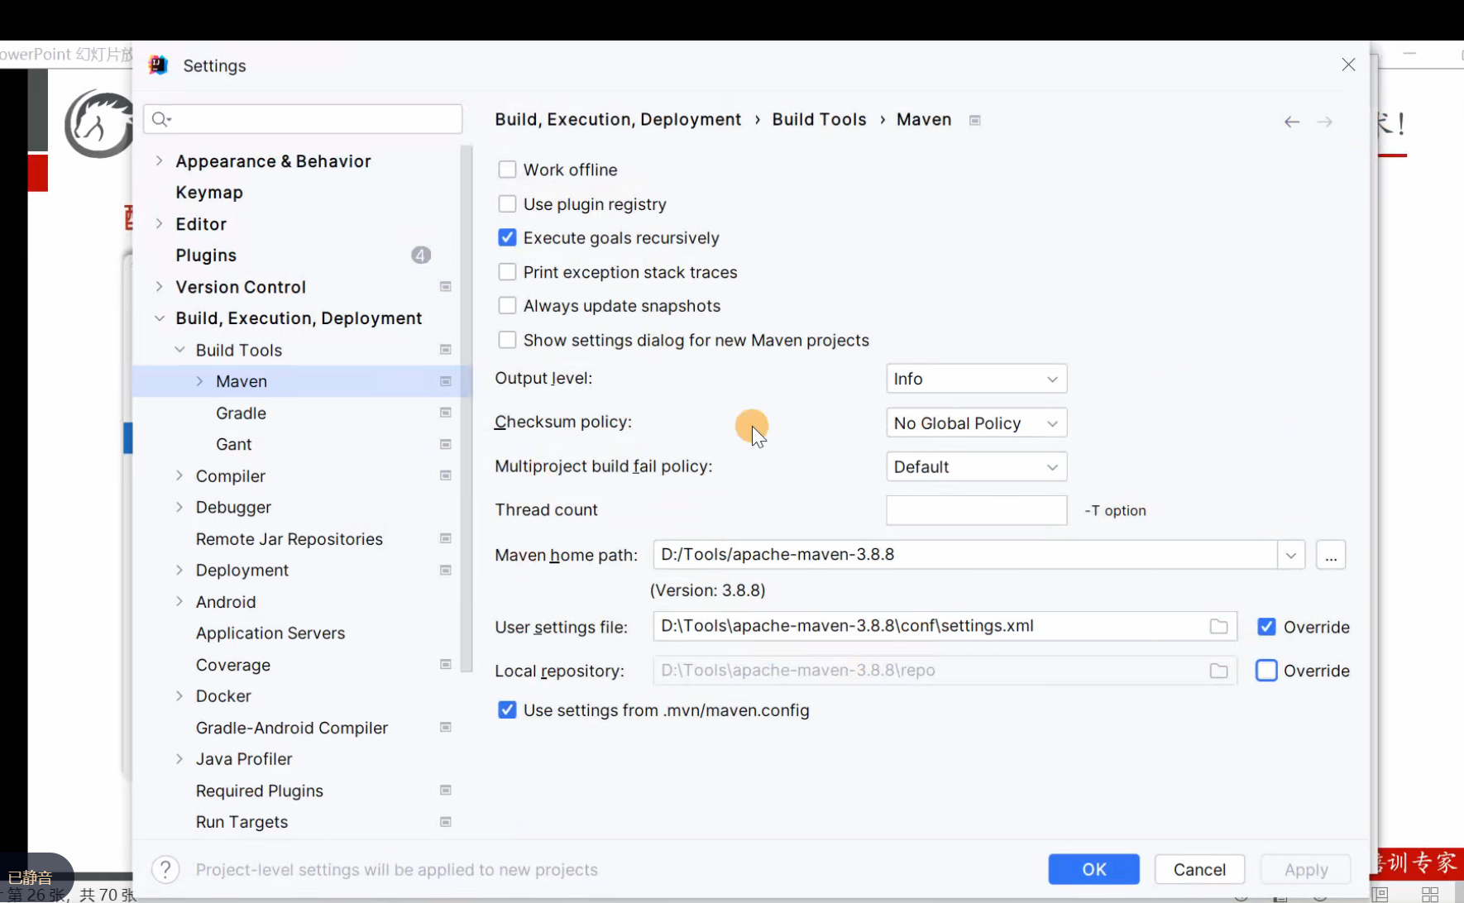Close the Settings dialog with X

coord(1348,64)
